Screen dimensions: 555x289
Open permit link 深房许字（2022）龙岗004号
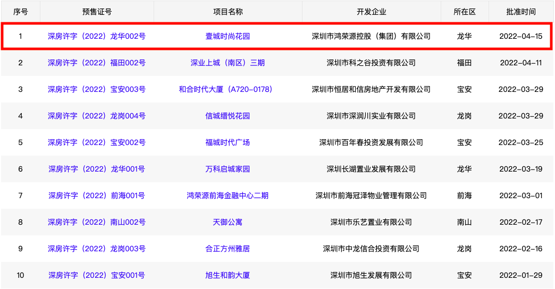pos(97,116)
